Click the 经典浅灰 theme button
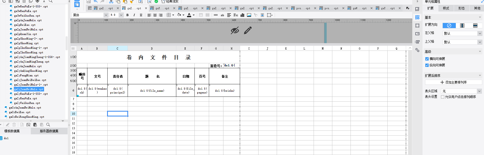This screenshot has height=155, width=484. point(170,2)
